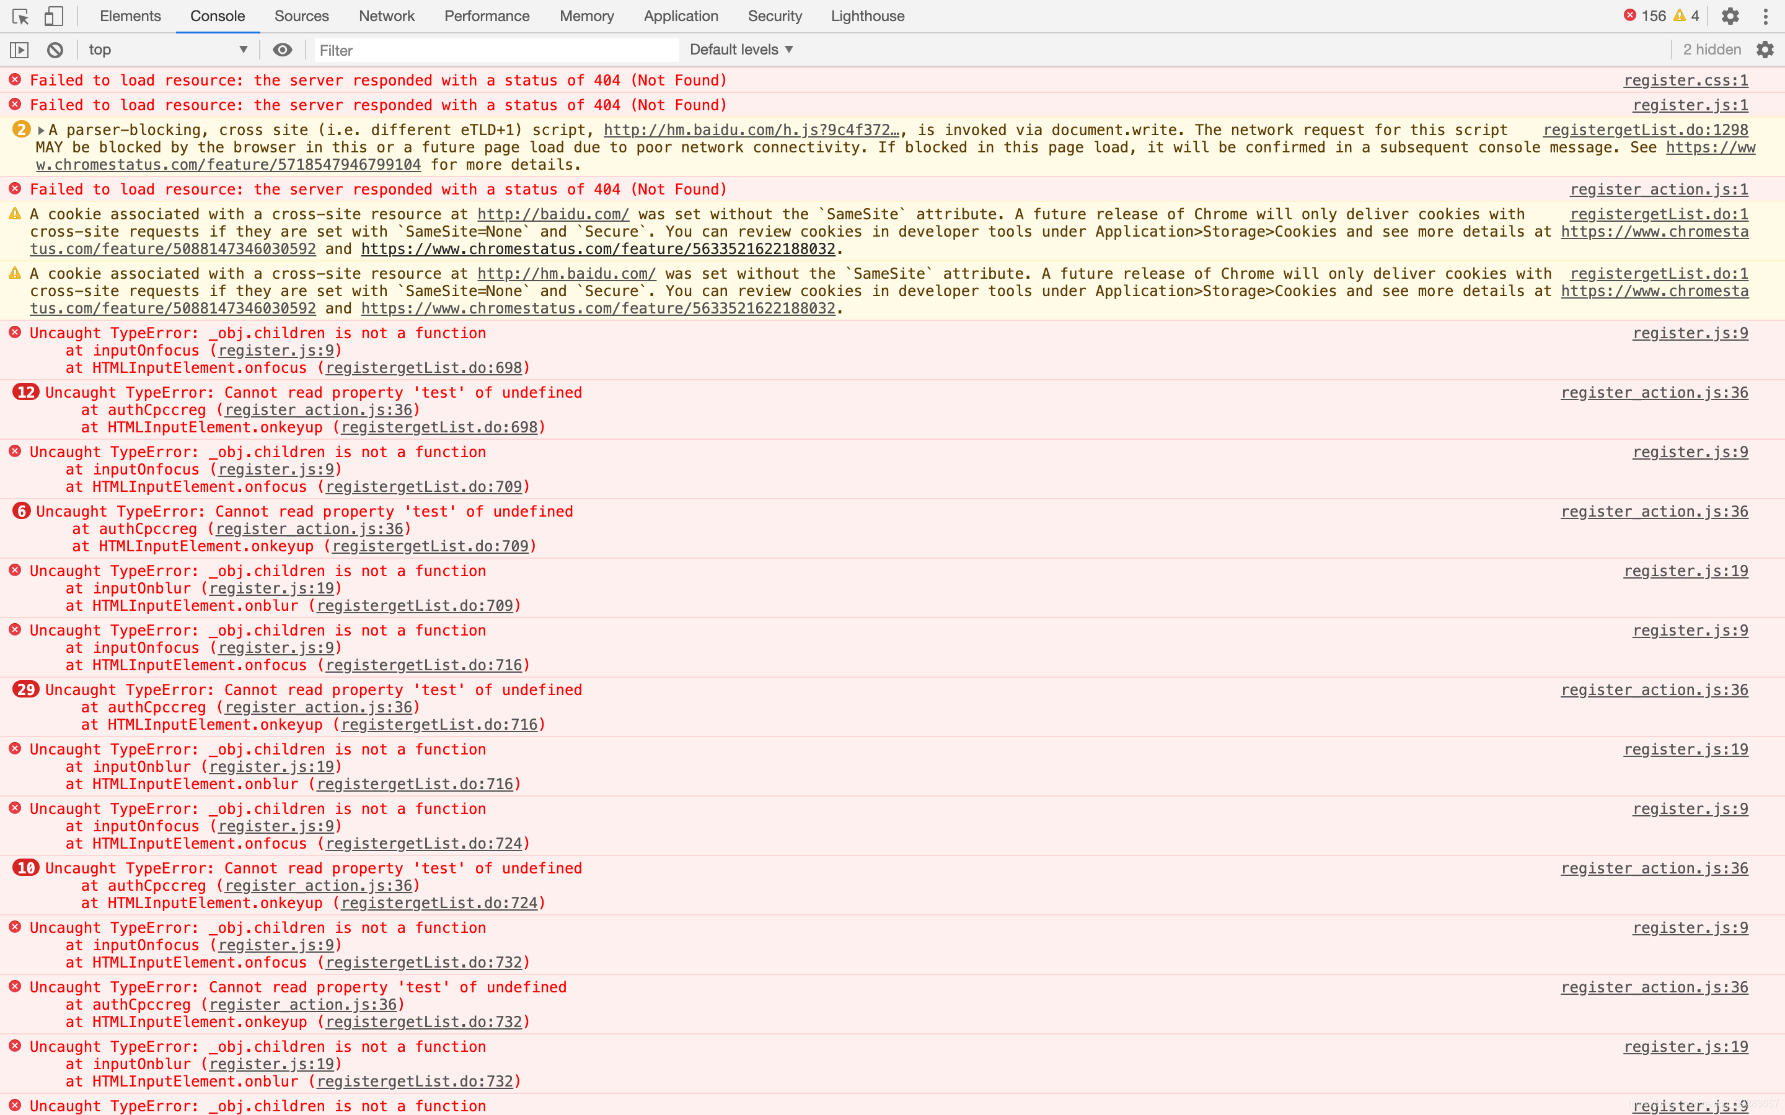Activate the inspect element picker icon
The width and height of the screenshot is (1785, 1115).
(20, 16)
